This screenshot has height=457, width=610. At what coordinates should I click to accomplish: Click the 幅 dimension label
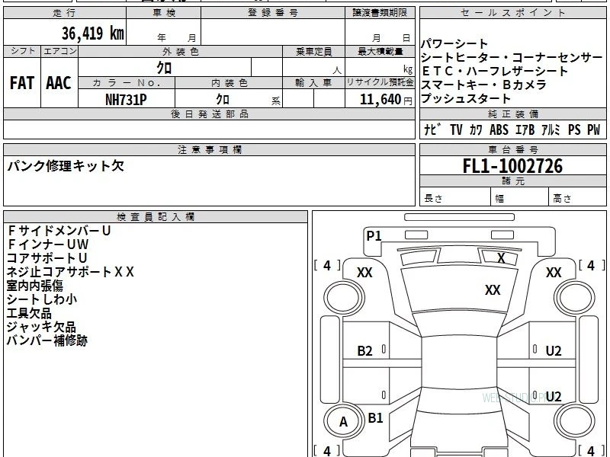[499, 199]
